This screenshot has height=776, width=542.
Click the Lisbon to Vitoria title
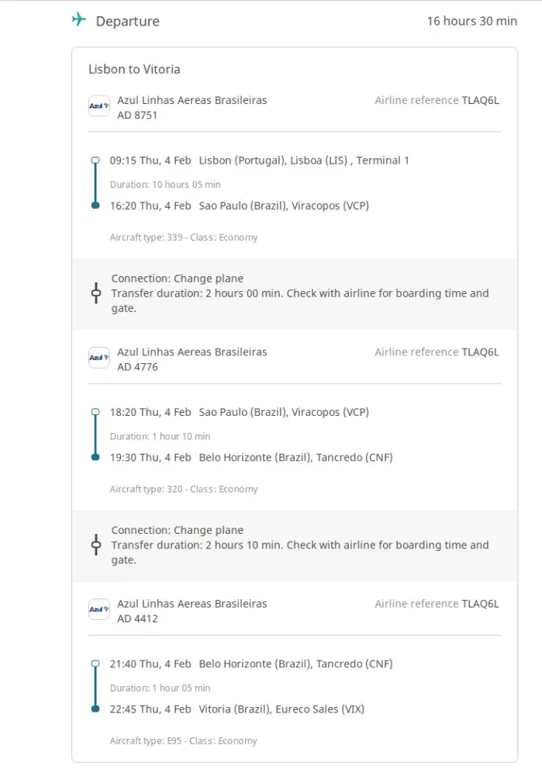pyautogui.click(x=134, y=69)
